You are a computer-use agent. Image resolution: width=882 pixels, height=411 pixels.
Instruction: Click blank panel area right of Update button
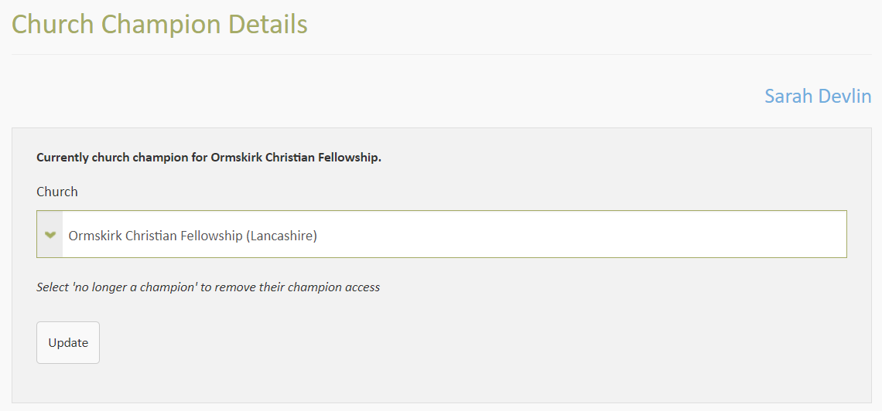click(464, 342)
